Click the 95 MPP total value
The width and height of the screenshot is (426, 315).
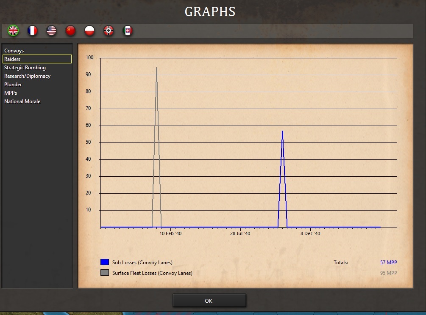click(389, 273)
